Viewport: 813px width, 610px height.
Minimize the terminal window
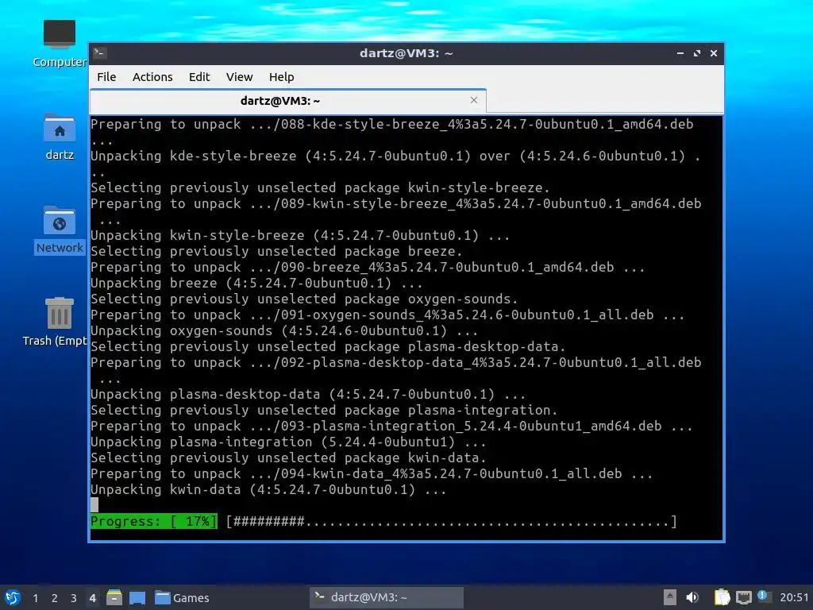click(x=680, y=53)
